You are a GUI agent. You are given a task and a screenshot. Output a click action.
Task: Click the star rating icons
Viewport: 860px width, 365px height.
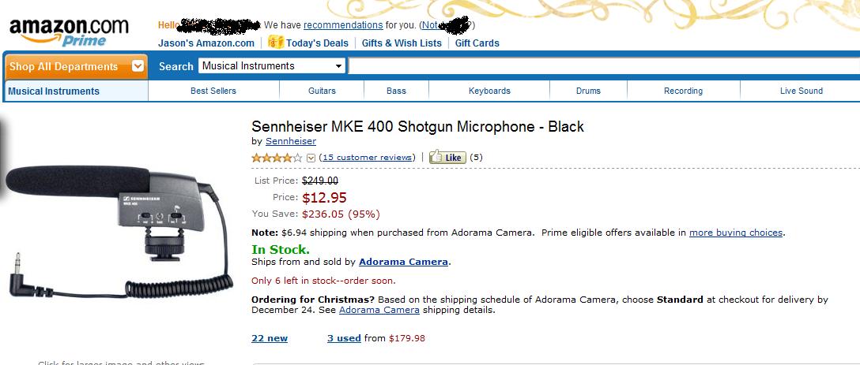(277, 158)
